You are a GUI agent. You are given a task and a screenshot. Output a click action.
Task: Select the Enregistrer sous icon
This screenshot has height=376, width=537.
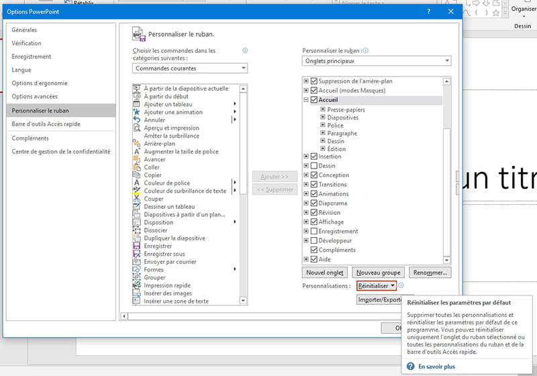136,254
